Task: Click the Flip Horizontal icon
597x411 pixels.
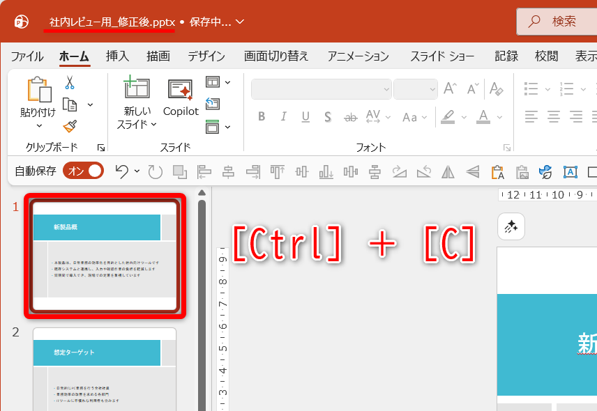Action: click(447, 170)
